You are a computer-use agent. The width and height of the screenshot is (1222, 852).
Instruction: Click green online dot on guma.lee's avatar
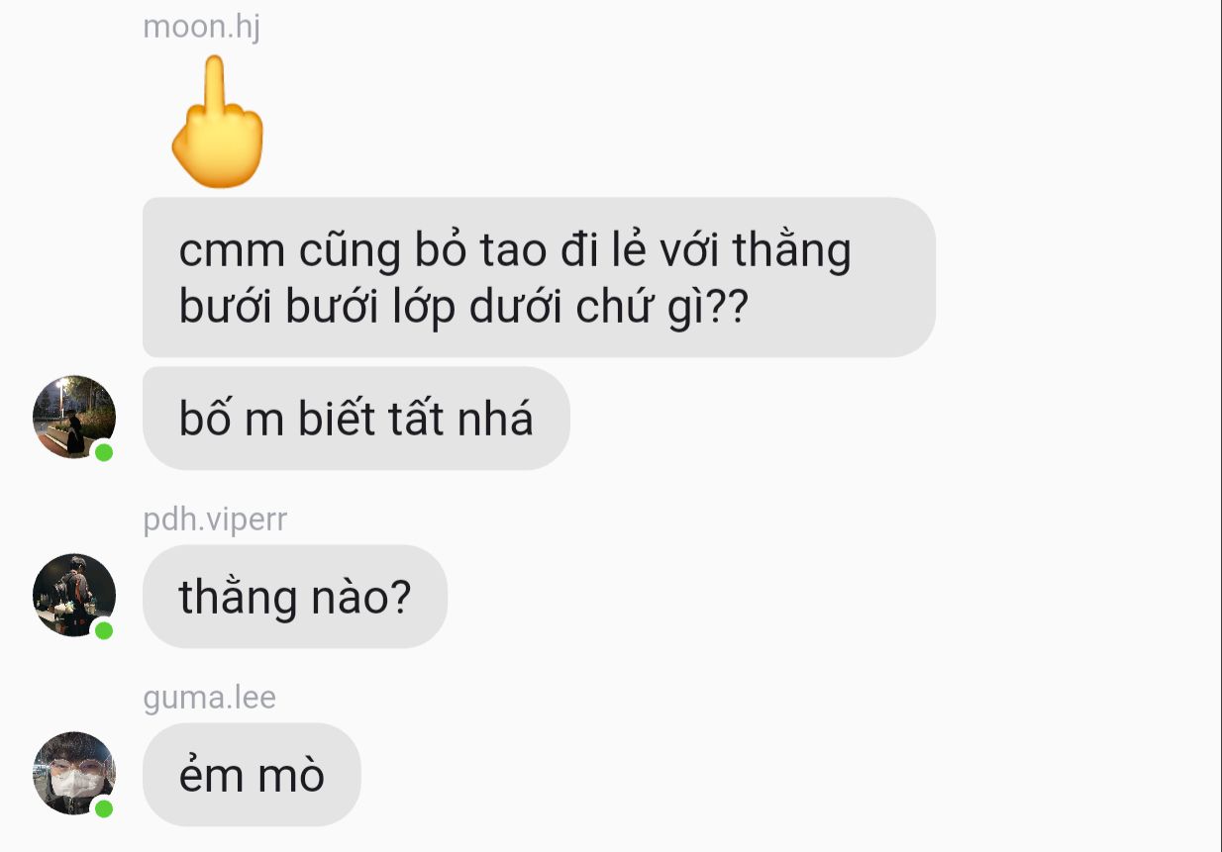(x=104, y=808)
